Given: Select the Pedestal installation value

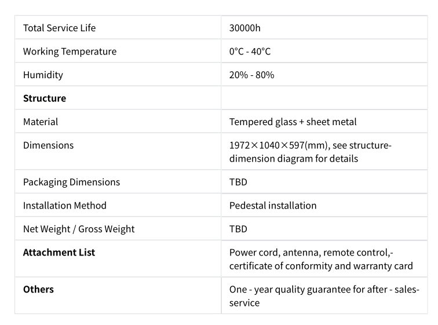Looking at the screenshot, I should 273,206.
